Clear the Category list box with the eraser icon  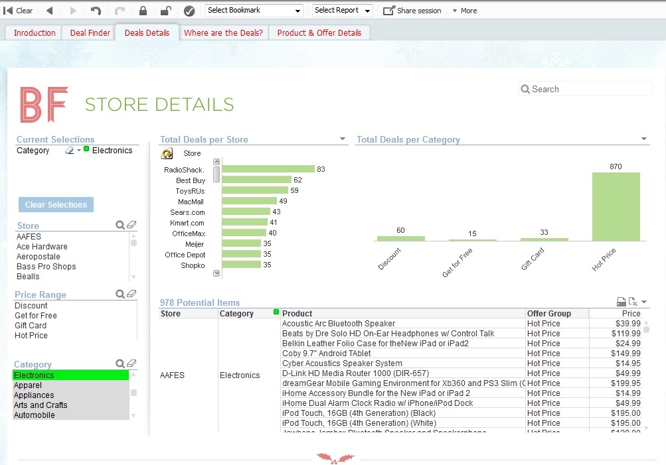[x=131, y=363]
